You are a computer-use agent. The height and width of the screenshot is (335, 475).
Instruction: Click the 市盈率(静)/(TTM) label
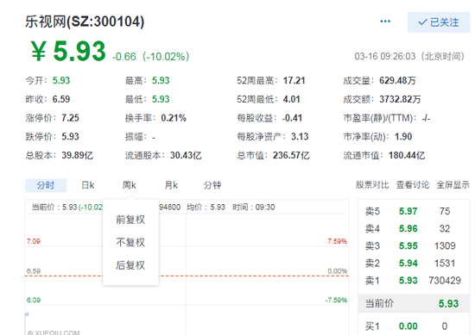point(381,118)
